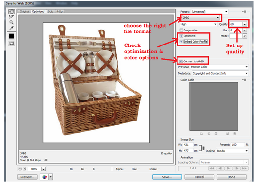This screenshot has height=182, width=257.
Task: Open the Color Table flyout menu
Action: click(244, 80)
